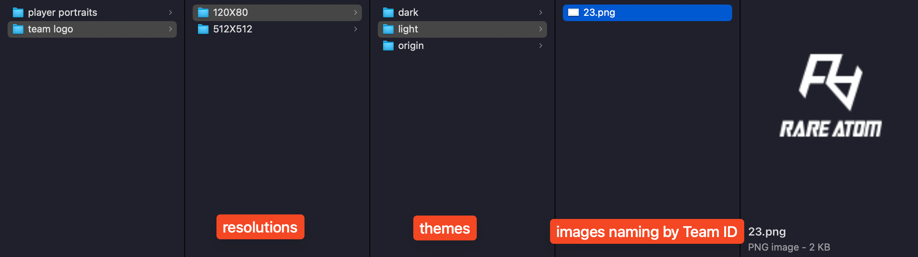This screenshot has height=257, width=918.
Task: Click the images naming by Team ID label
Action: coord(646,232)
